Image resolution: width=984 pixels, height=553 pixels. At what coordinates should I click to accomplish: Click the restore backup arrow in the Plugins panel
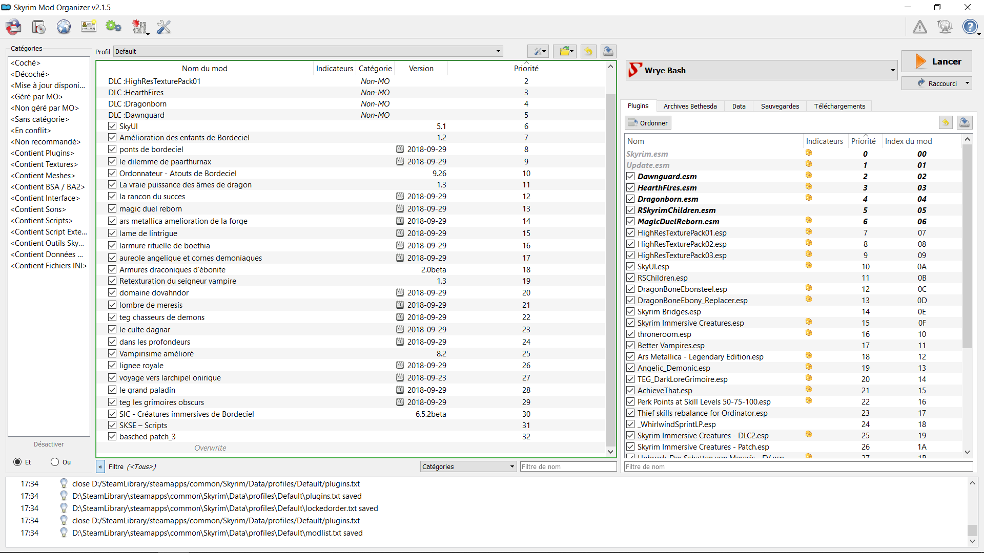coord(946,122)
